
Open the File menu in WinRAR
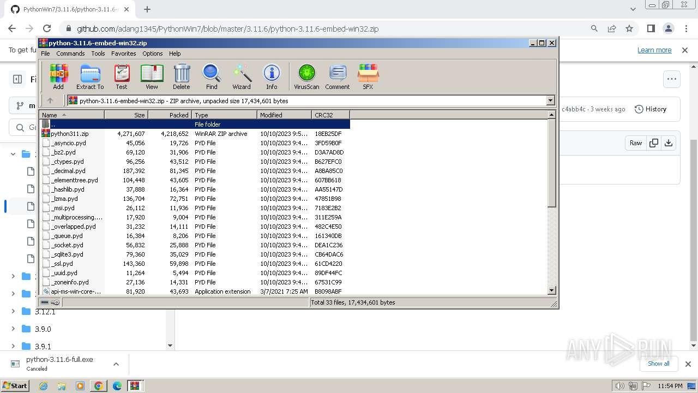45,53
